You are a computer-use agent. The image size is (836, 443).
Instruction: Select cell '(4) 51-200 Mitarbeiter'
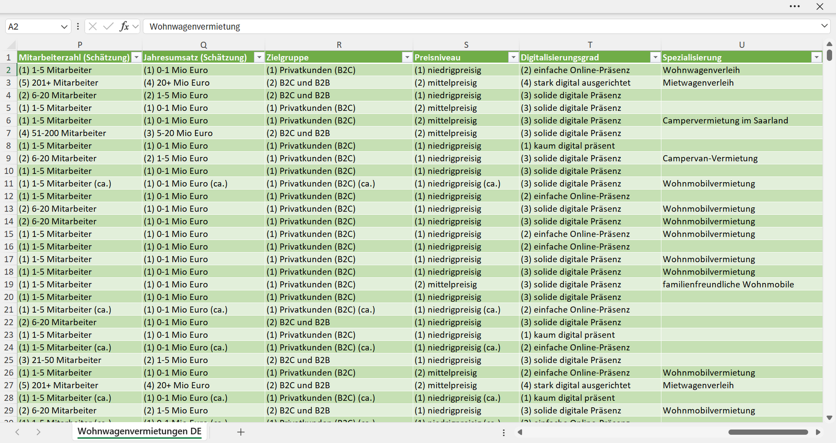[80, 133]
